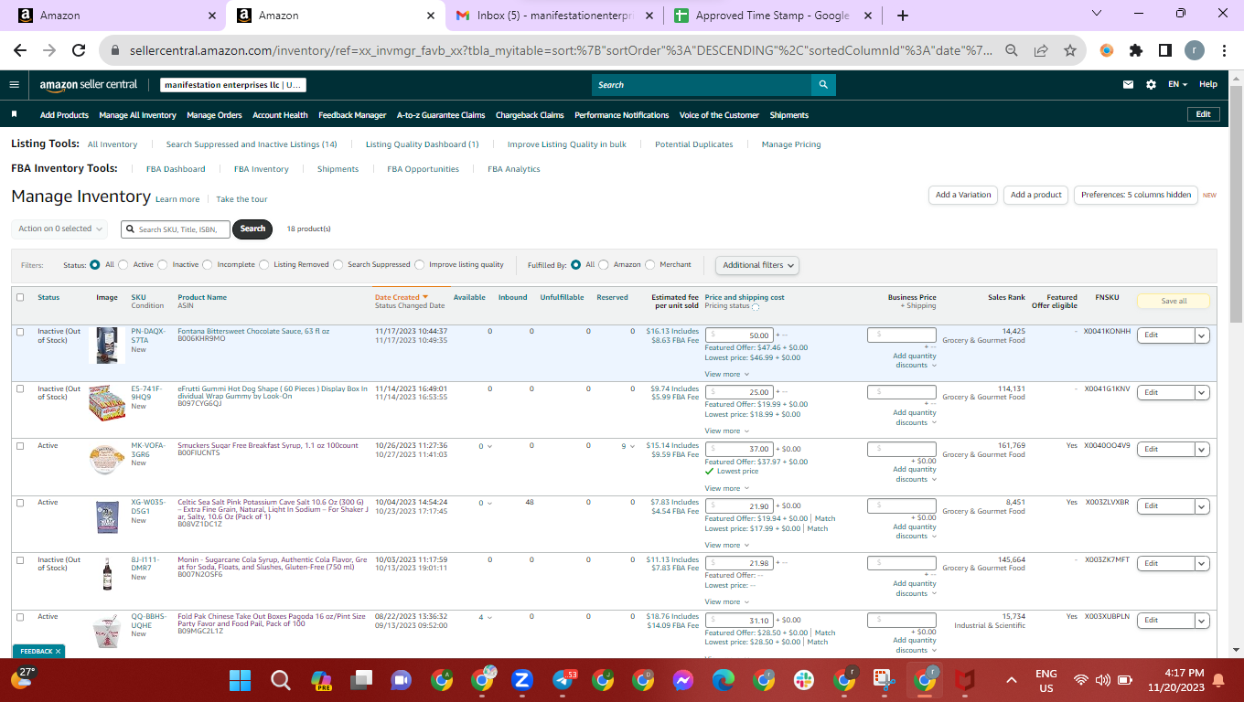Open the browser extensions puzzle icon
The image size is (1244, 702).
point(1136,51)
